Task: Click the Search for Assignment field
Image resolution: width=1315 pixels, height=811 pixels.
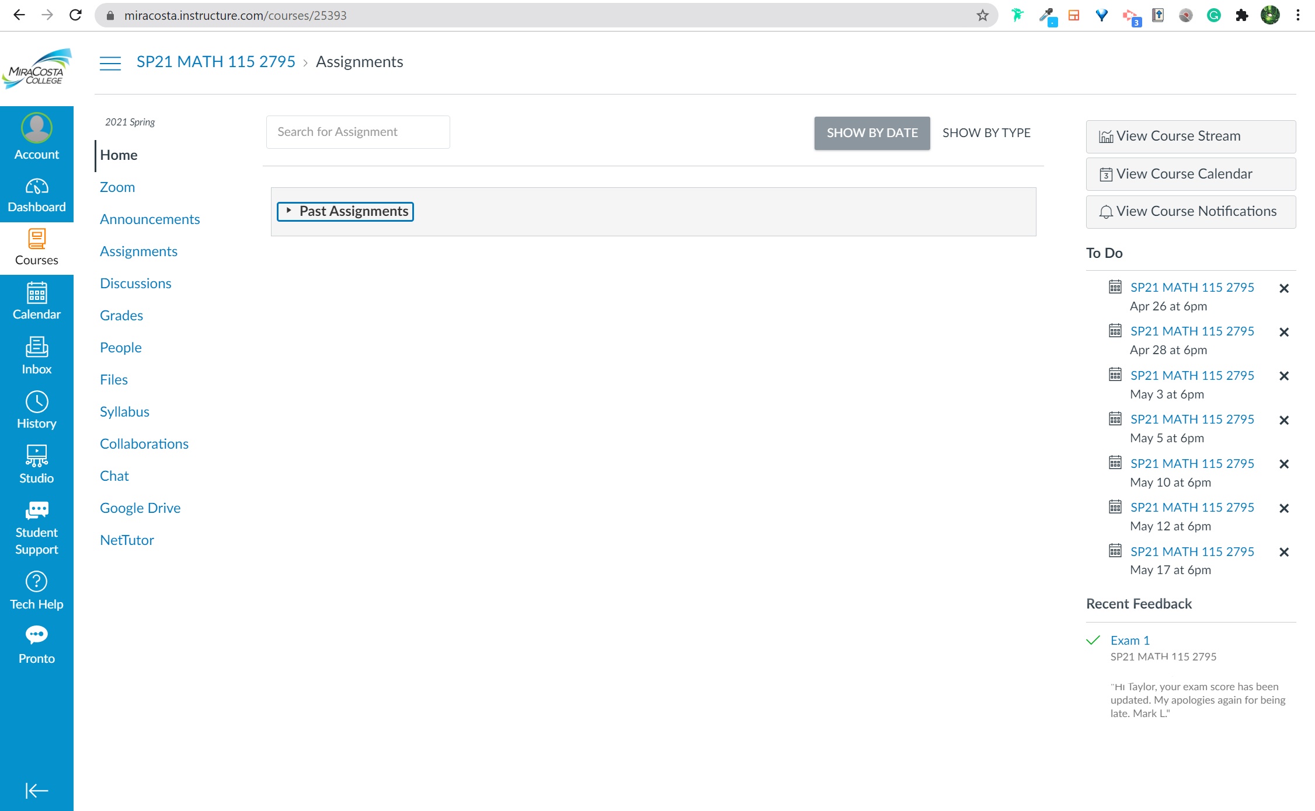Action: pyautogui.click(x=357, y=132)
